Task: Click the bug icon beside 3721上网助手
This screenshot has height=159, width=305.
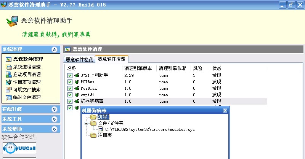Action: click(77, 75)
